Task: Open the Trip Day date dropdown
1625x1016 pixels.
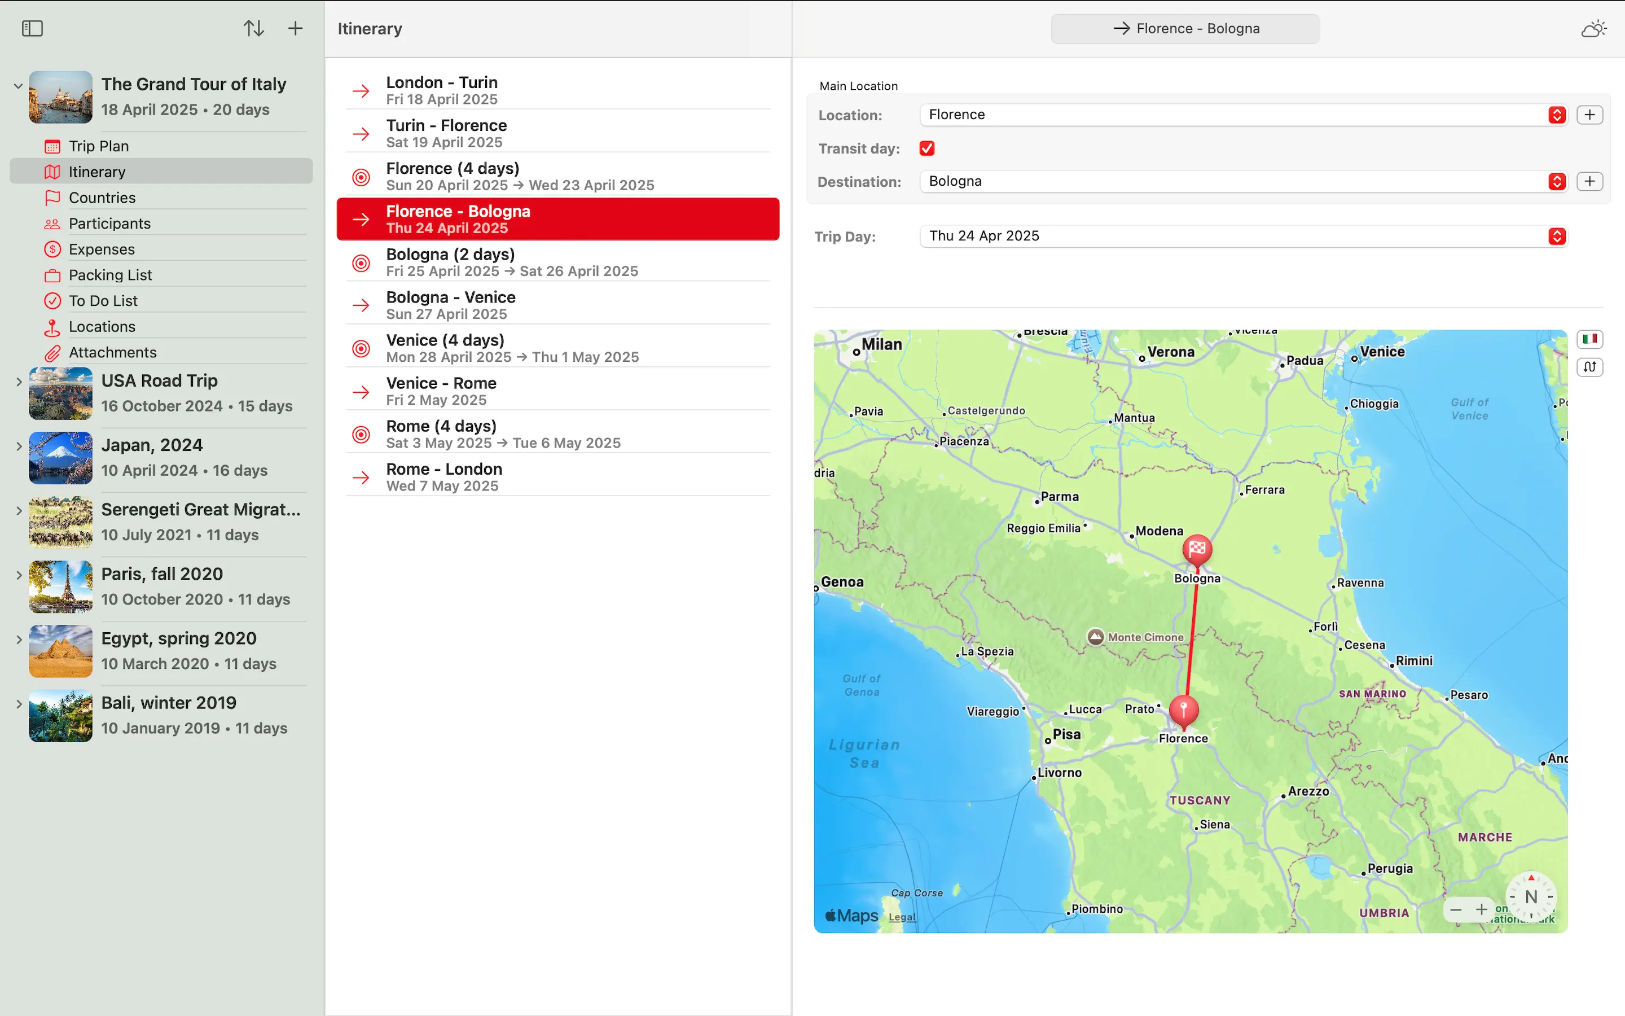Action: (x=1557, y=237)
